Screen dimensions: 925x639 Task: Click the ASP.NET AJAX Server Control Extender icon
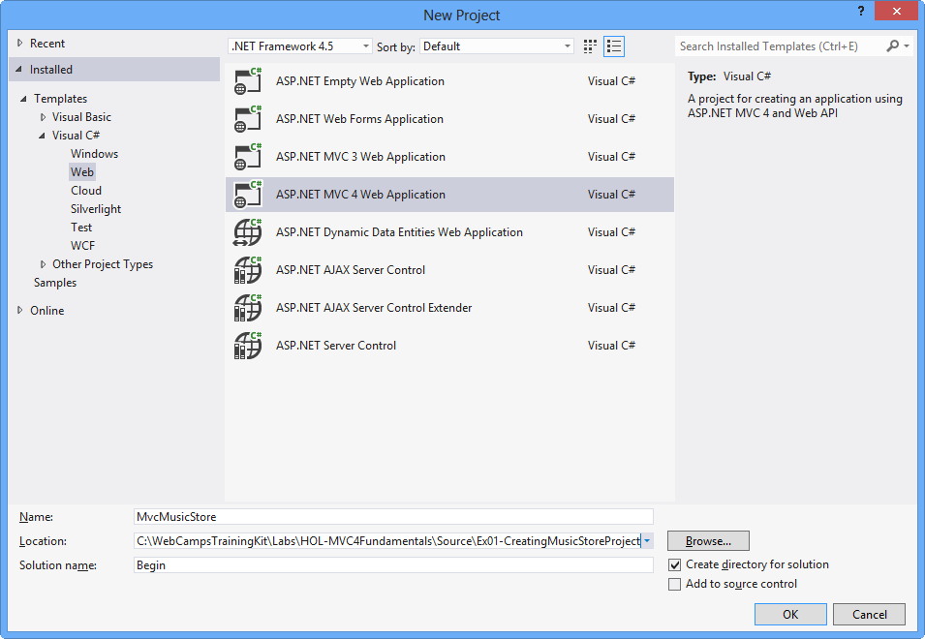click(x=247, y=307)
